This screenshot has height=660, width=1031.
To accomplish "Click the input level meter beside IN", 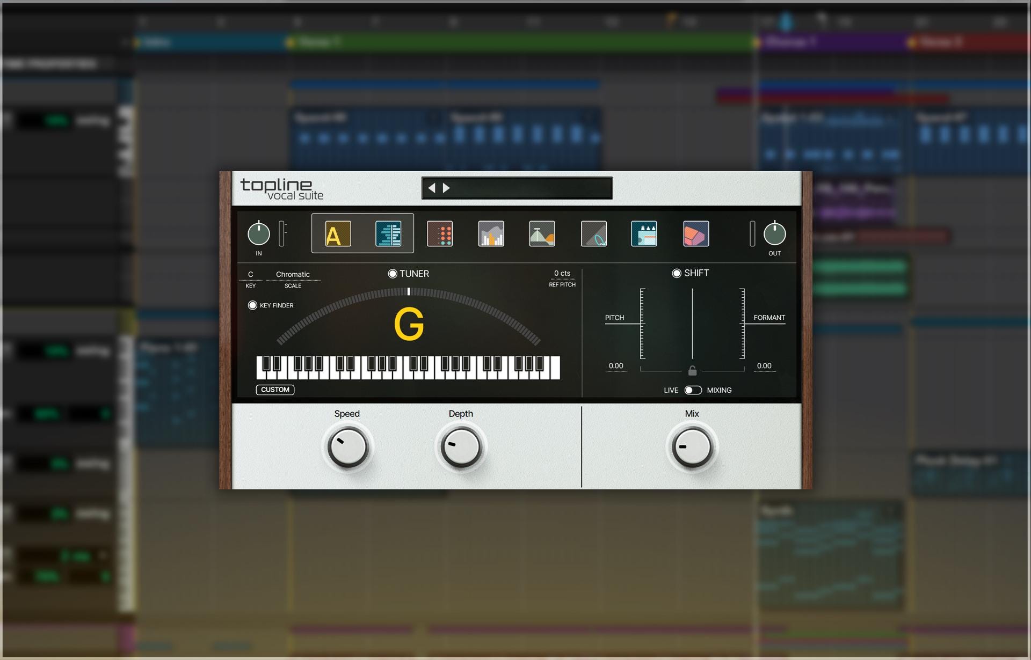I will [x=281, y=233].
